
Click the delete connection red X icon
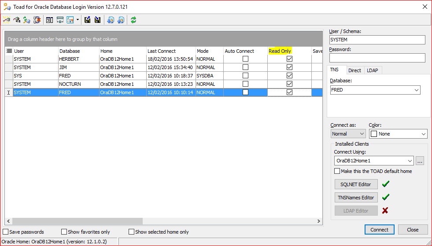(x=37, y=20)
